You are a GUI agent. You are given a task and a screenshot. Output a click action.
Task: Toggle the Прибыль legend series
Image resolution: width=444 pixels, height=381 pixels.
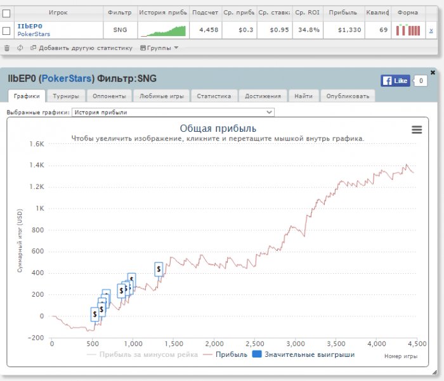(225, 354)
